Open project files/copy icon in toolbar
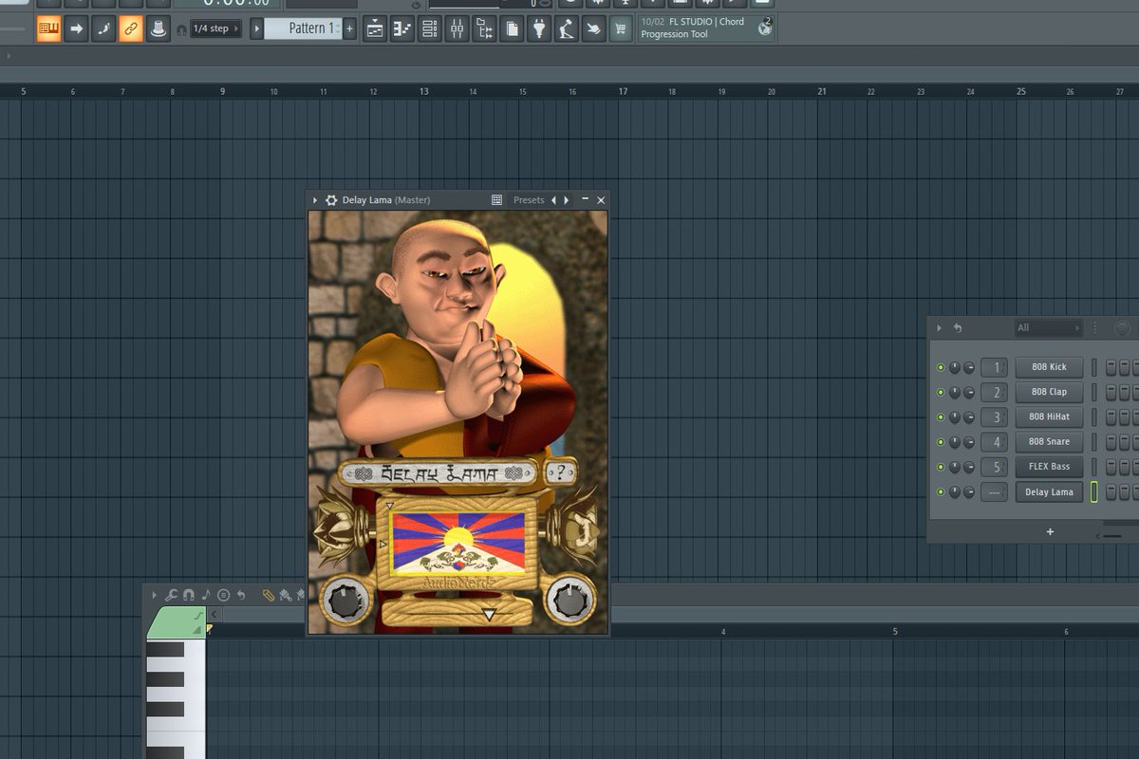The height and width of the screenshot is (759, 1139). point(513,28)
